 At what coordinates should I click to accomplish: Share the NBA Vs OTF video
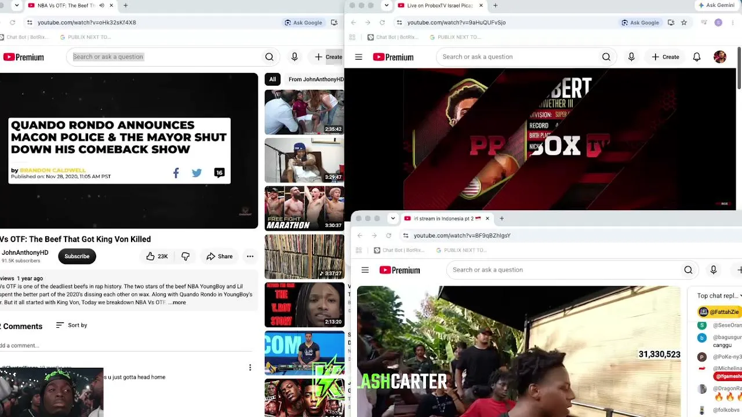point(219,257)
